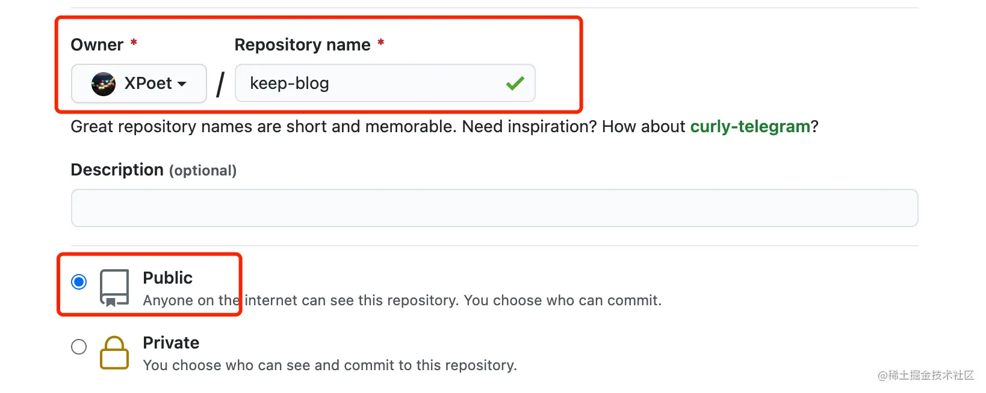Image resolution: width=986 pixels, height=393 pixels.
Task: Click the Private visibility label
Action: point(171,343)
